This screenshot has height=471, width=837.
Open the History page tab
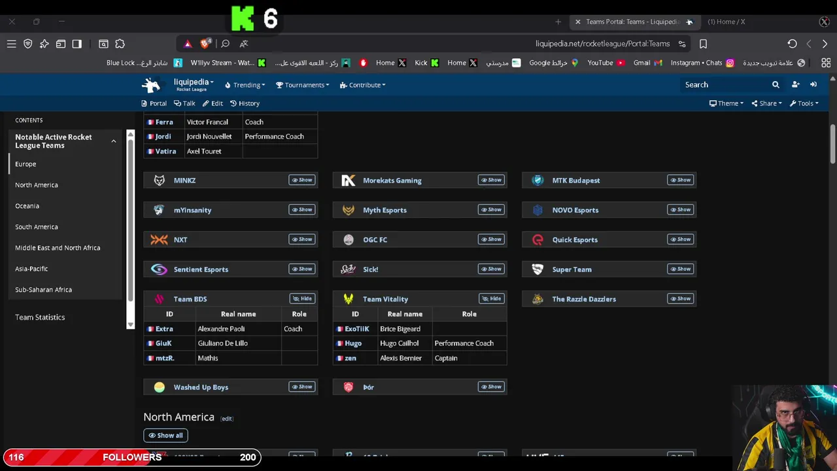pyautogui.click(x=245, y=103)
